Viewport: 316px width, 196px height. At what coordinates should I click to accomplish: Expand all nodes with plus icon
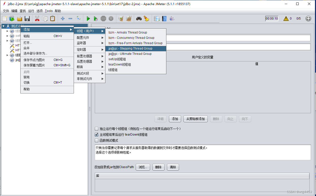click(x=63, y=19)
